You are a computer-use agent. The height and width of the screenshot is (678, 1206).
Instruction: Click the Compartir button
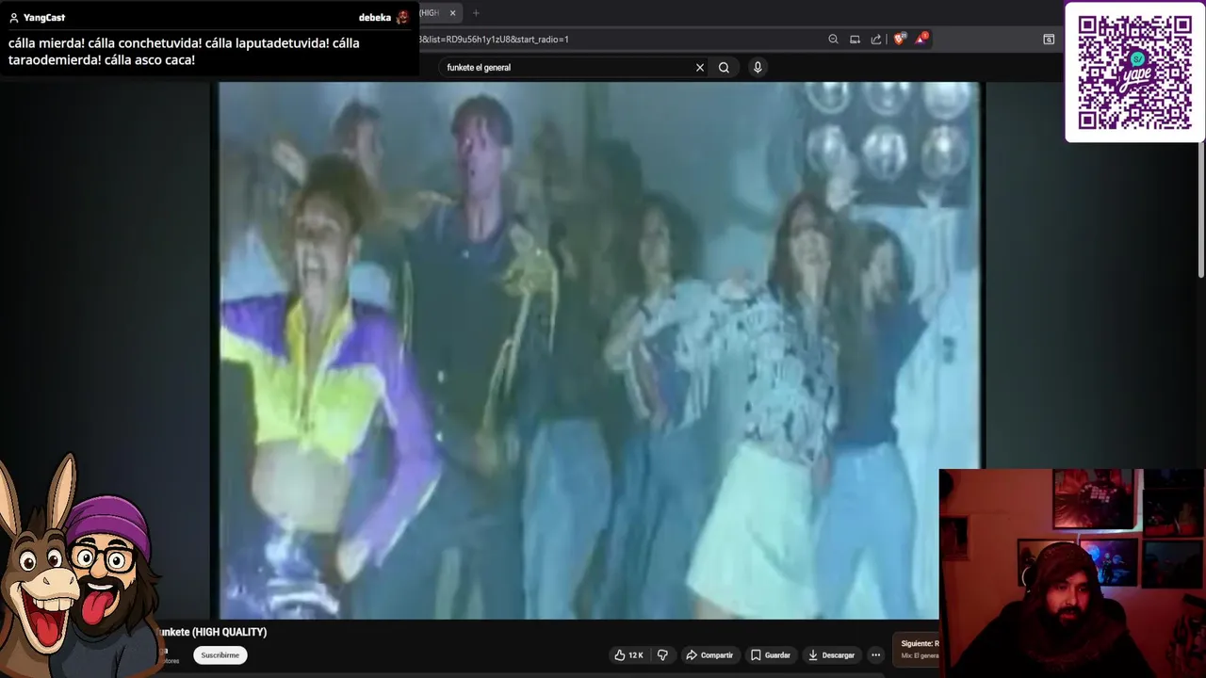pyautogui.click(x=709, y=655)
